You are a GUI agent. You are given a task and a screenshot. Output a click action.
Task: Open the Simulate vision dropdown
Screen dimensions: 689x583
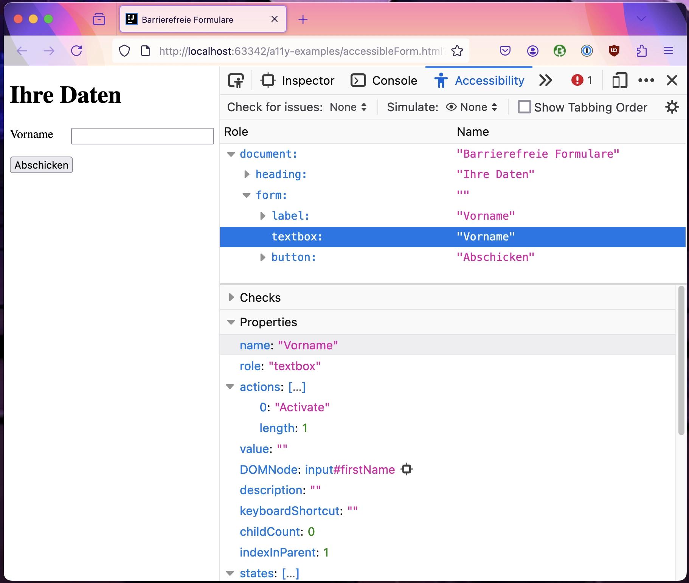click(472, 107)
